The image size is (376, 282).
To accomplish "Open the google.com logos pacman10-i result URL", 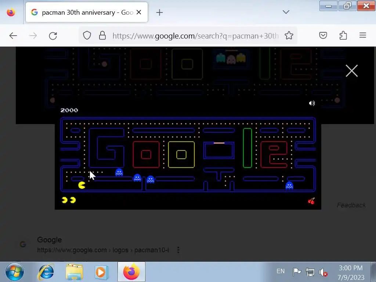I will tap(103, 250).
